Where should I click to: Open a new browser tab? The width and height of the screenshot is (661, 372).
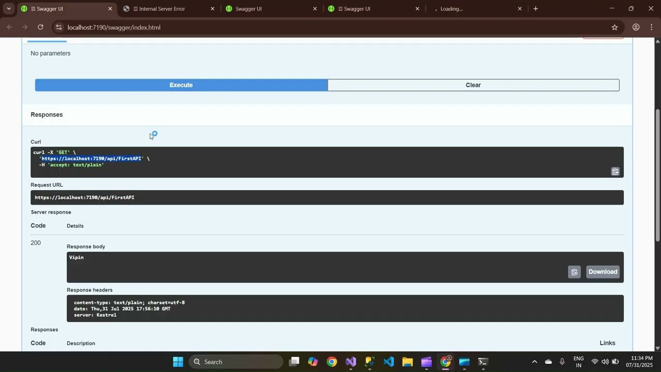point(536,9)
